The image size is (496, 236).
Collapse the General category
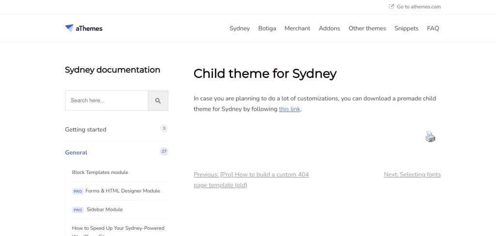76,153
